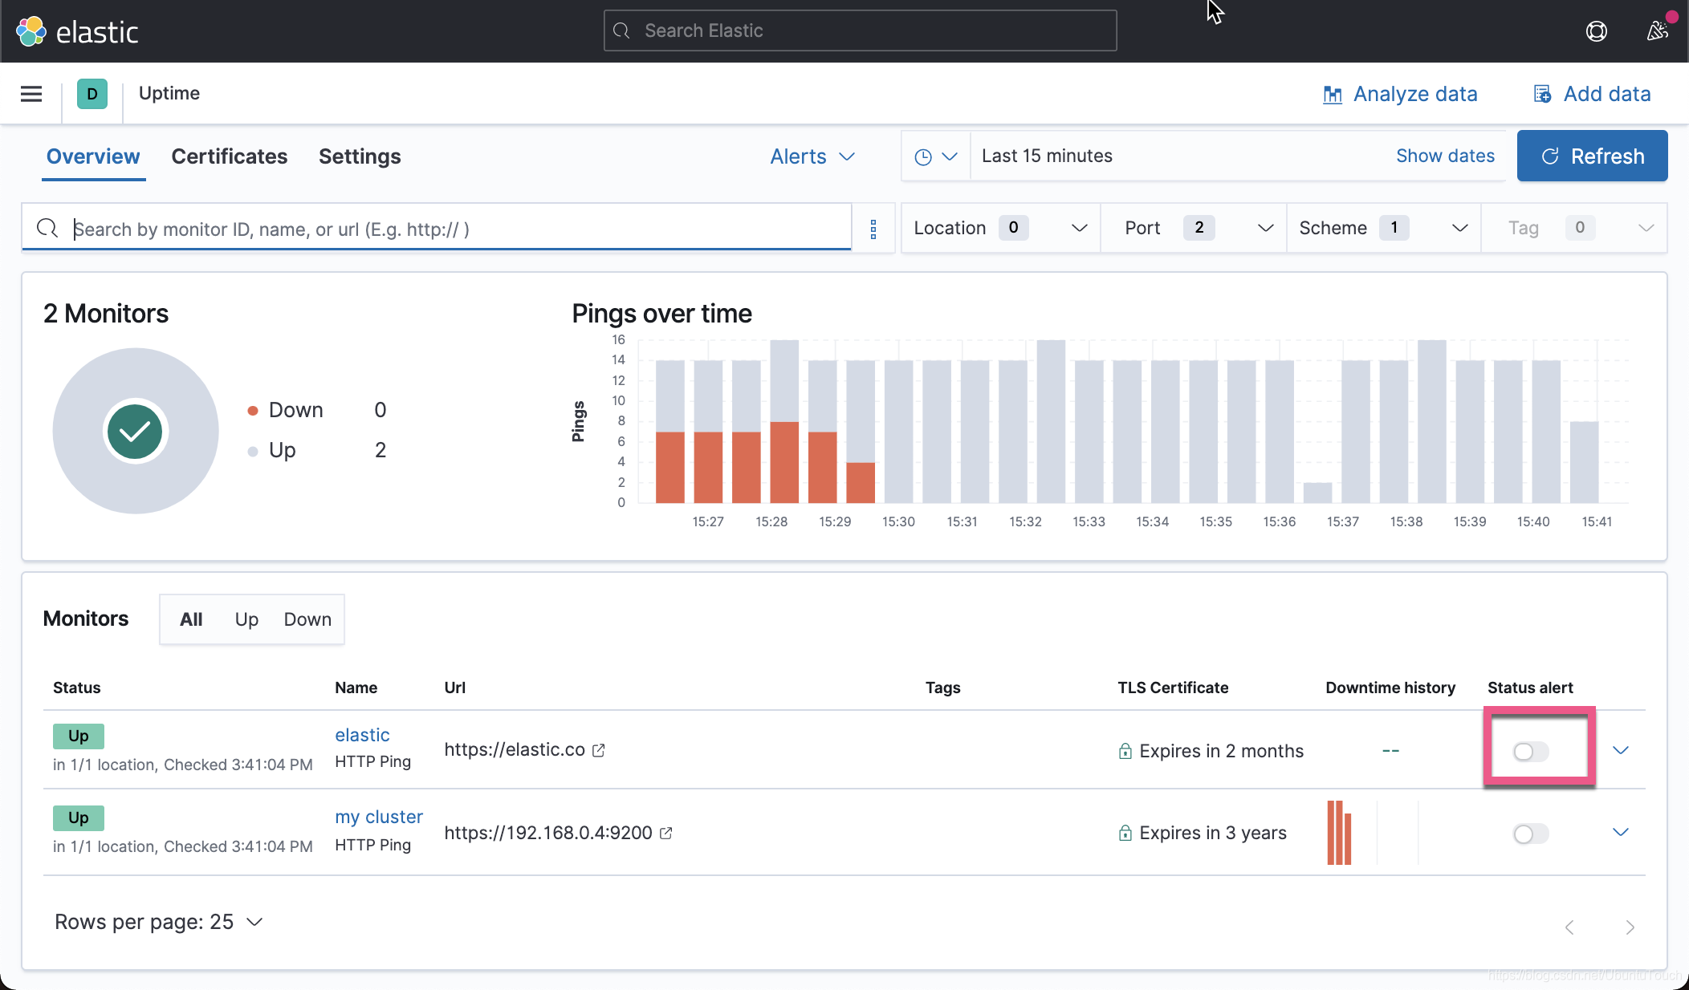
Task: Click the green D space avatar
Action: point(92,94)
